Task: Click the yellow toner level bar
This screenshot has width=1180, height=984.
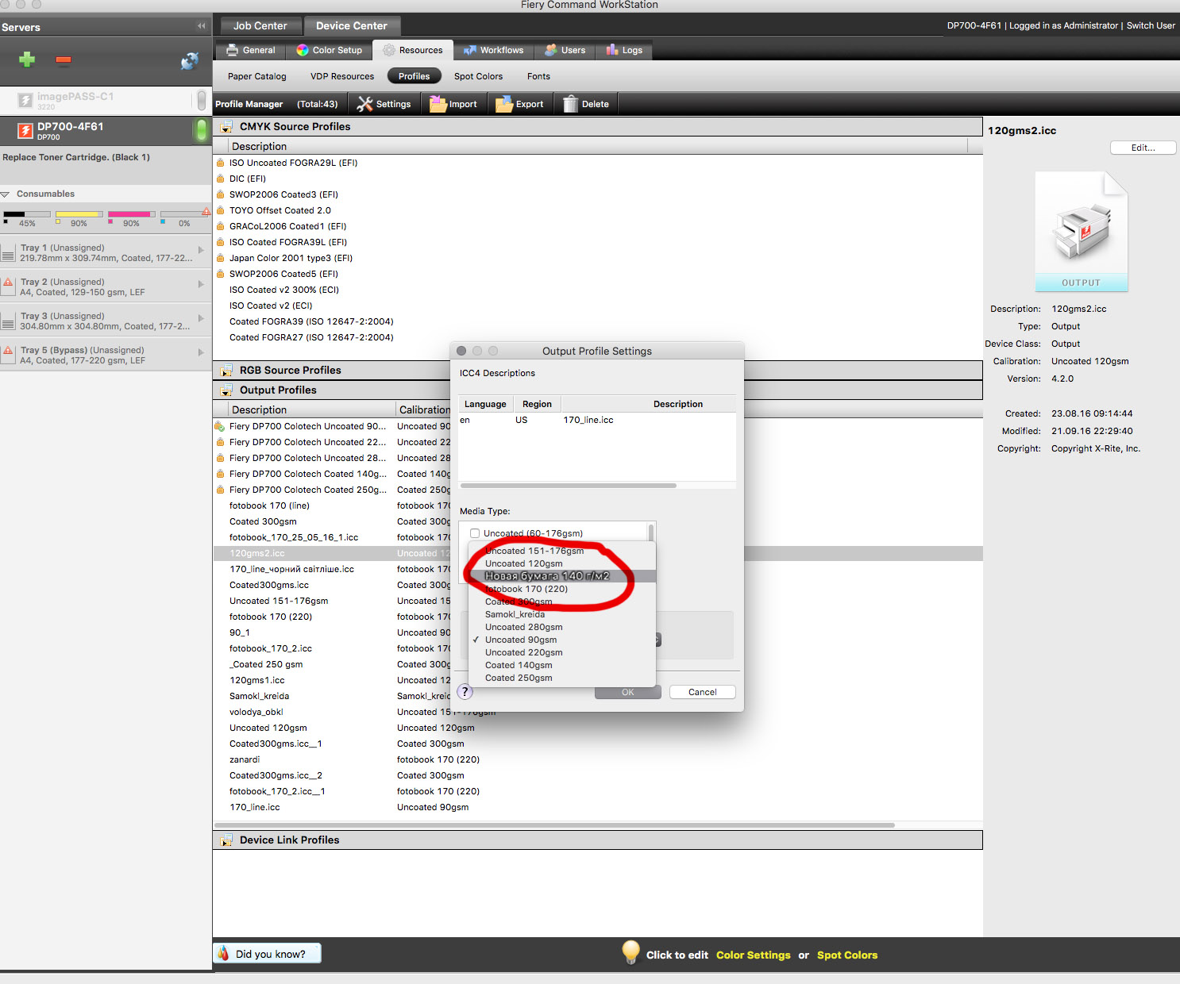Action: click(79, 214)
